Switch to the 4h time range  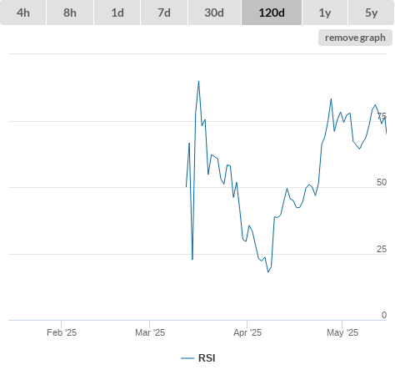[23, 13]
